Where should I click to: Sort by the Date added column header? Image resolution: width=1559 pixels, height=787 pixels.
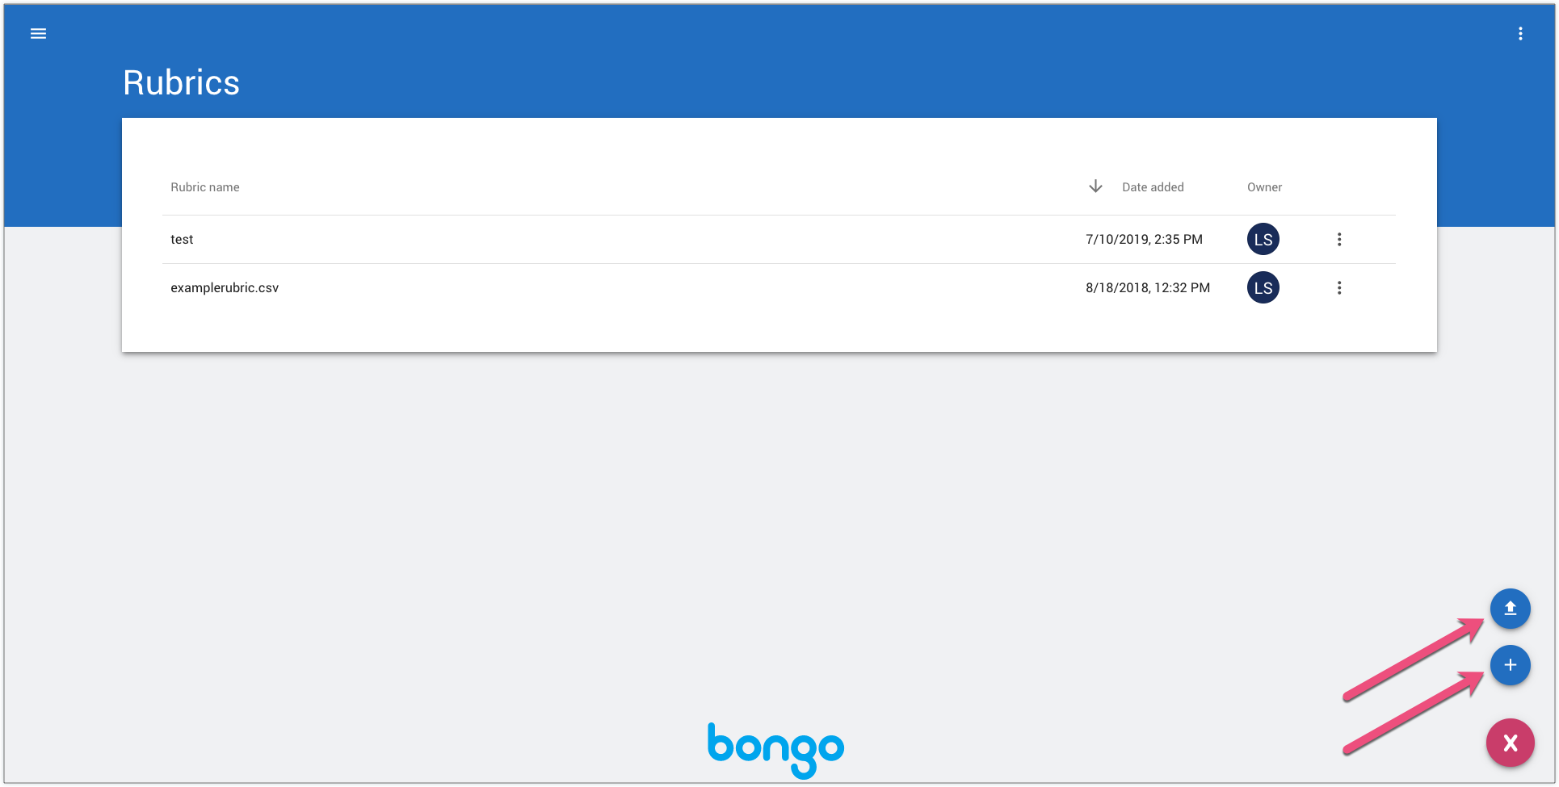pos(1153,187)
